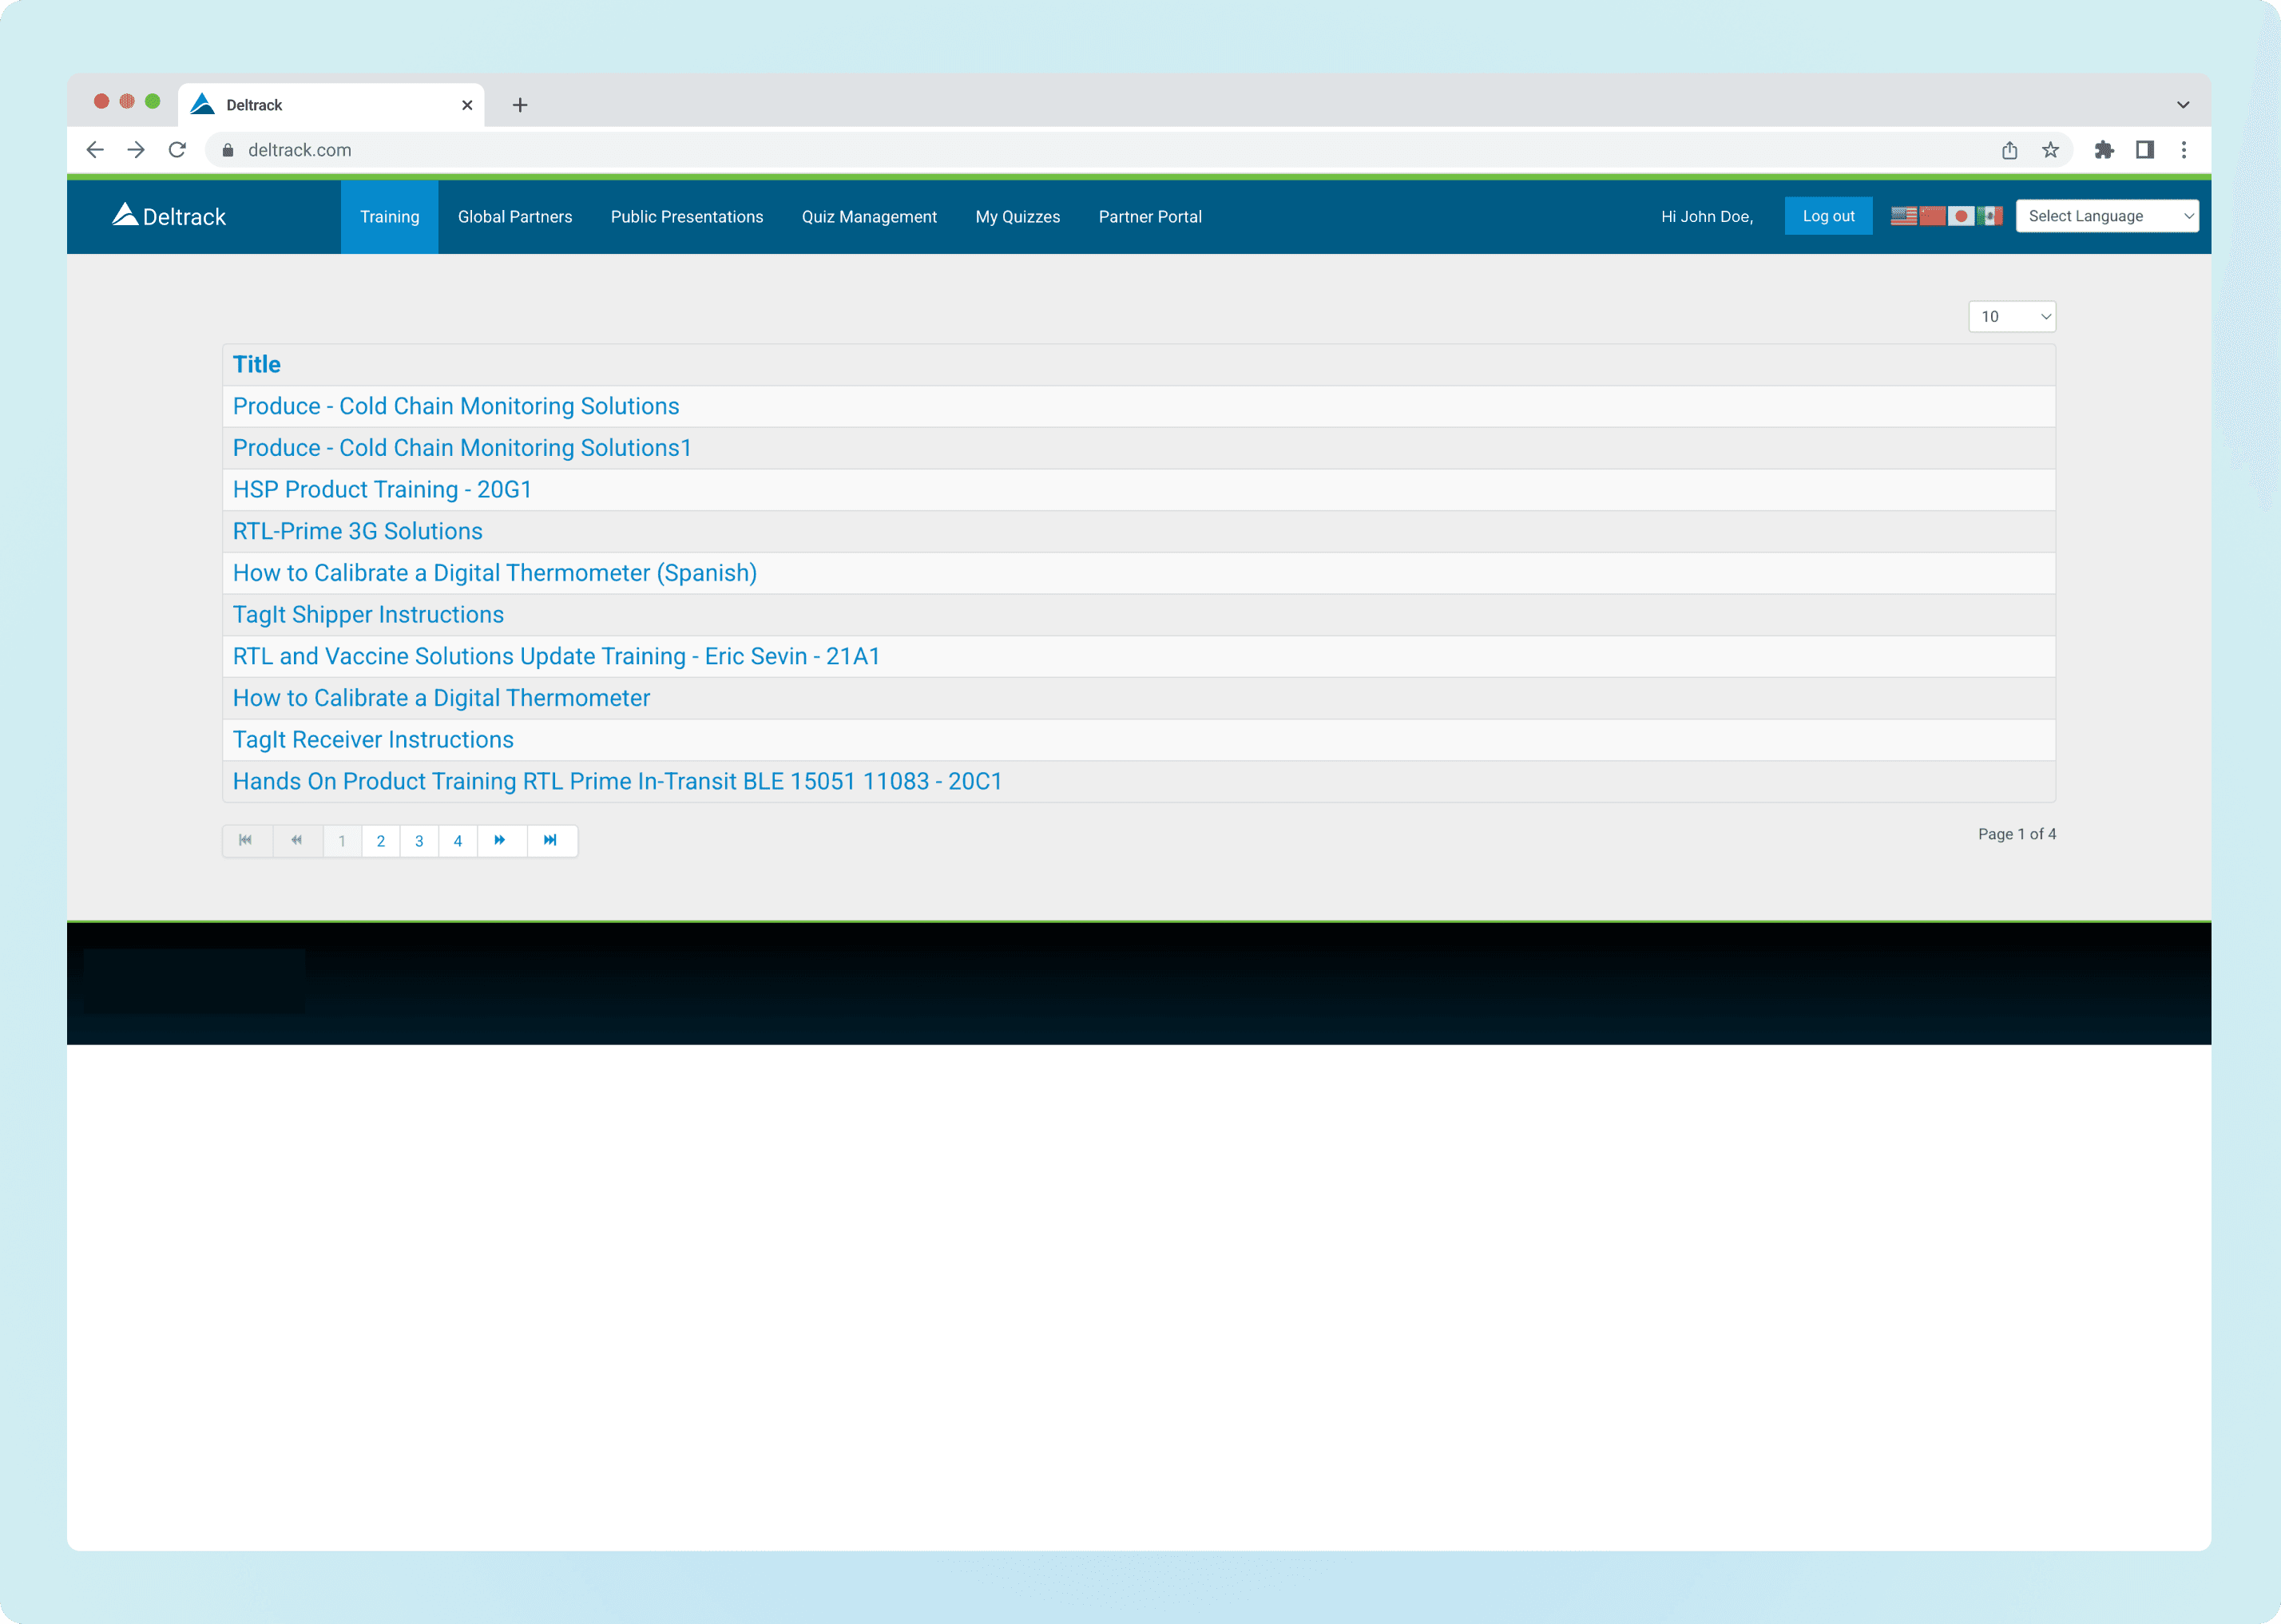Click the share page icon
Image resolution: width=2281 pixels, height=1624 pixels.
coord(2009,150)
